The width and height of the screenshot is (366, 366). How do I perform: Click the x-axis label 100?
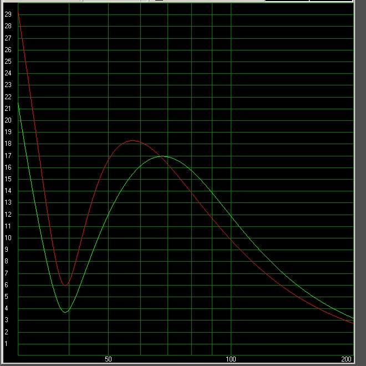click(x=231, y=359)
